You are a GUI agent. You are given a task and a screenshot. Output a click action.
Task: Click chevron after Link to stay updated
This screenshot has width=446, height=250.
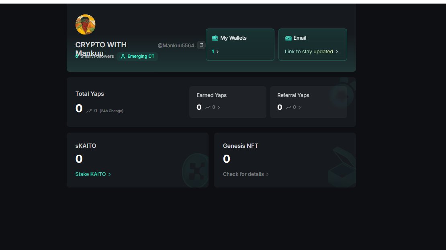tap(337, 52)
